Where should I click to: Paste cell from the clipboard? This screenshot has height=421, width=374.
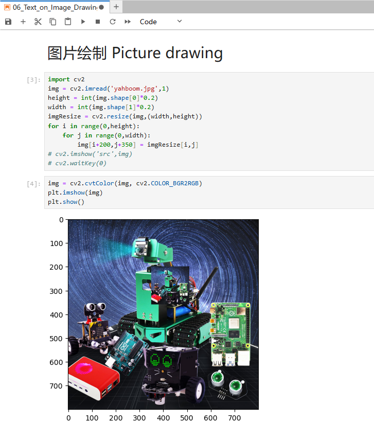point(68,22)
